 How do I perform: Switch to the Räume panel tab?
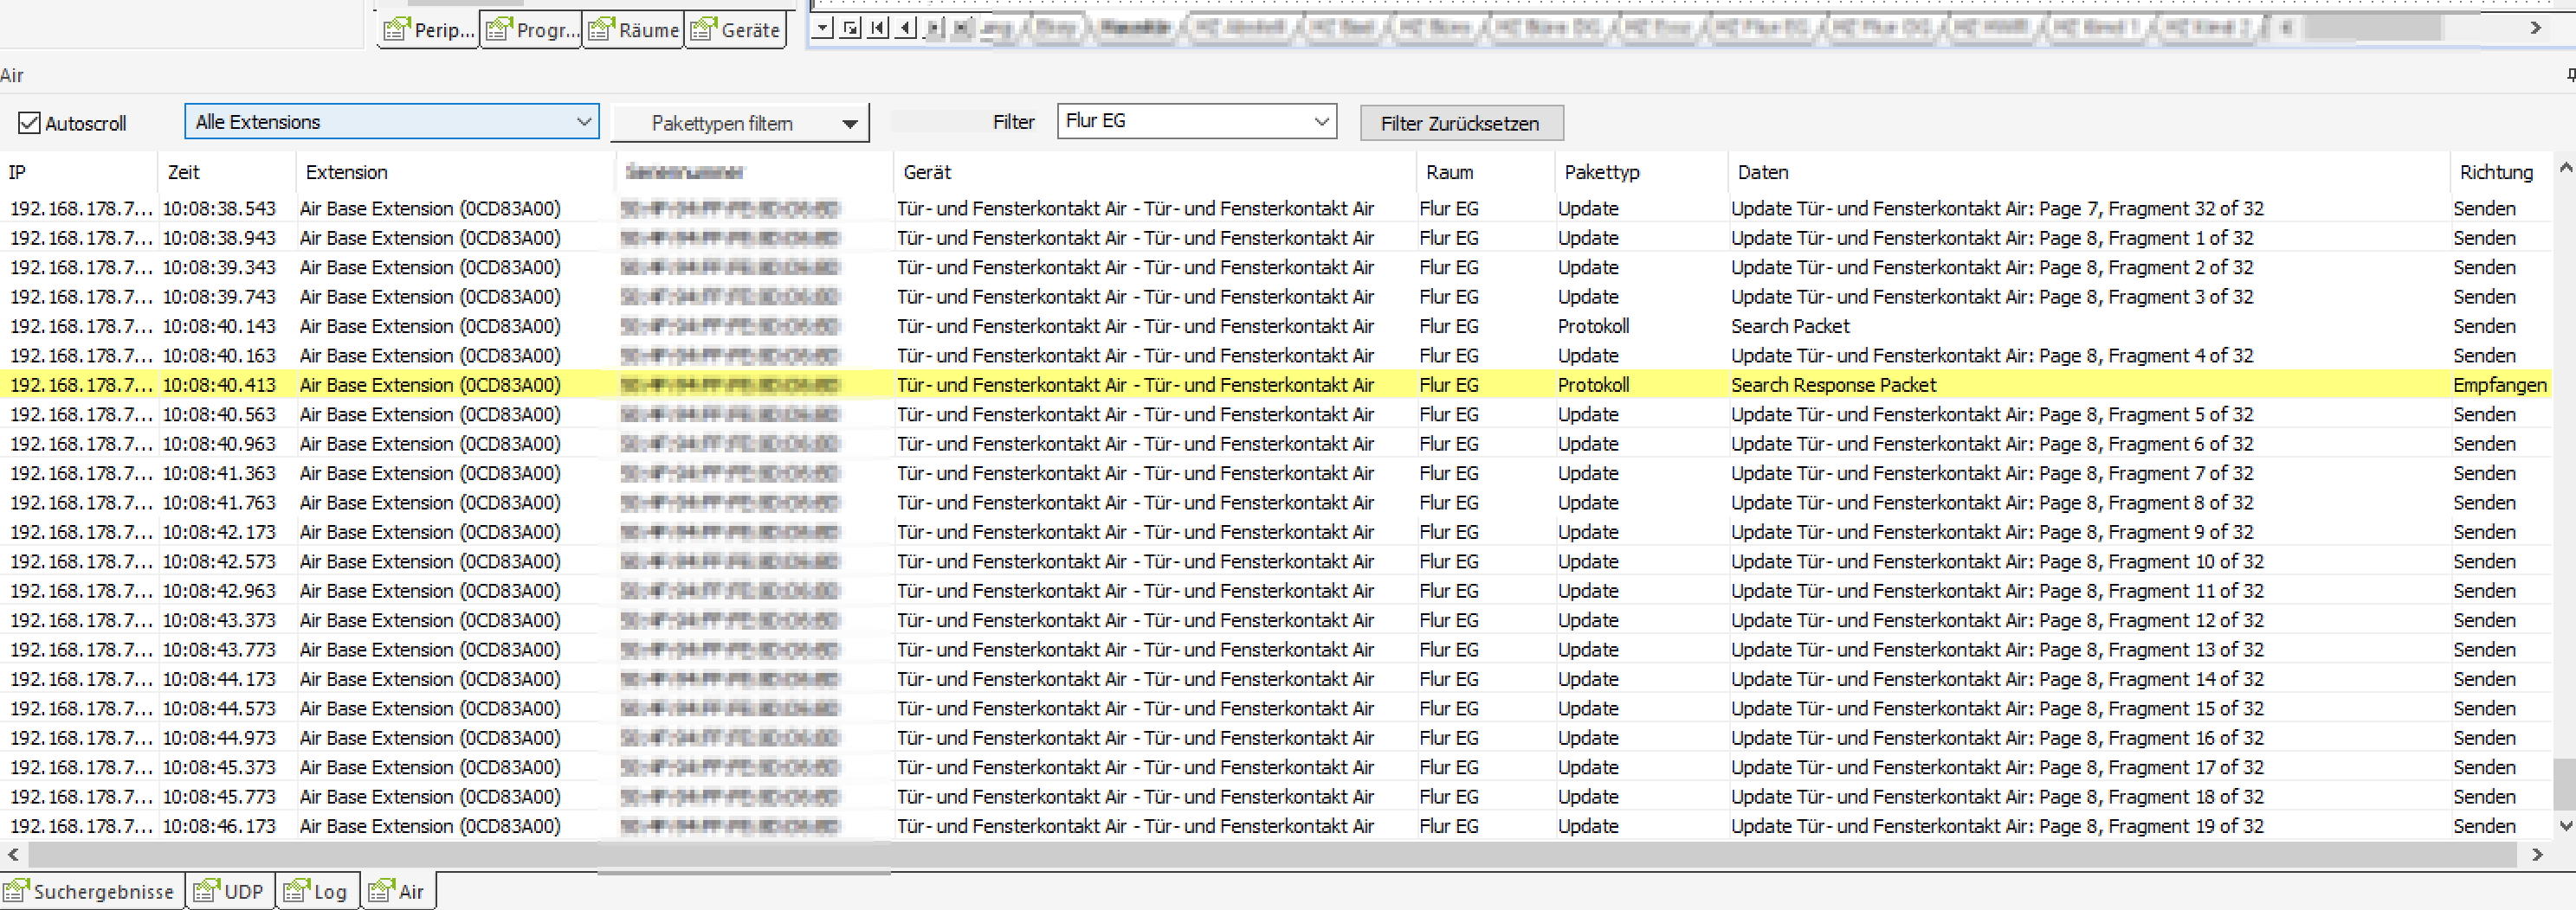(634, 30)
